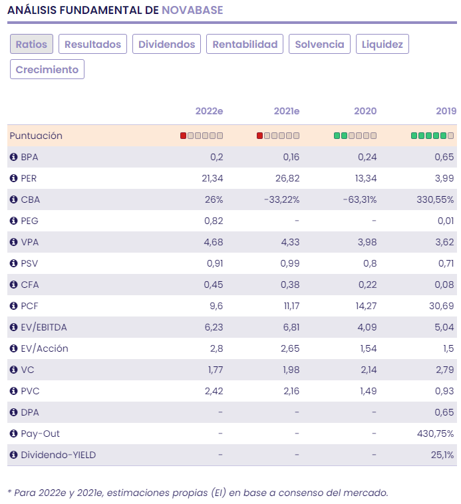Show the Rentabilidad tab
The image size is (461, 504).
(245, 44)
